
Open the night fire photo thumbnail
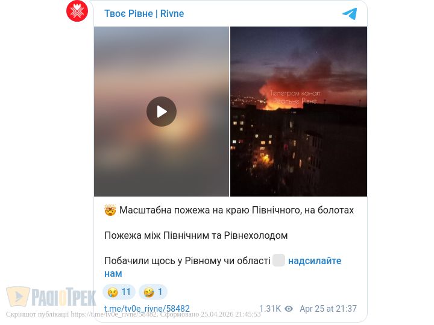click(298, 112)
